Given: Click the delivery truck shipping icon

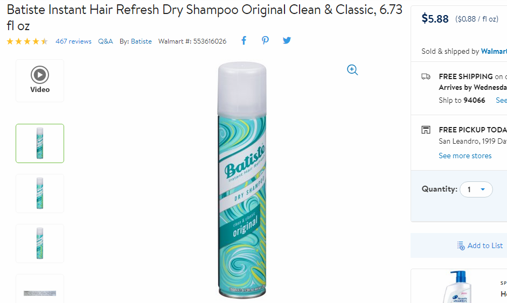Looking at the screenshot, I should (426, 76).
